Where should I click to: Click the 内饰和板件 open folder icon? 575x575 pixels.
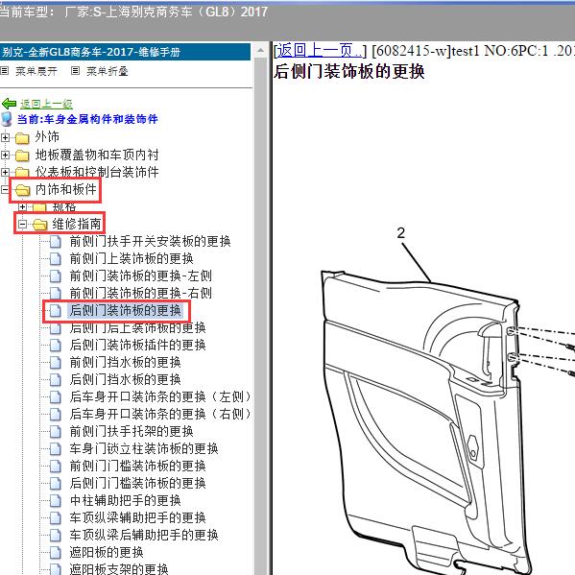coord(23,190)
